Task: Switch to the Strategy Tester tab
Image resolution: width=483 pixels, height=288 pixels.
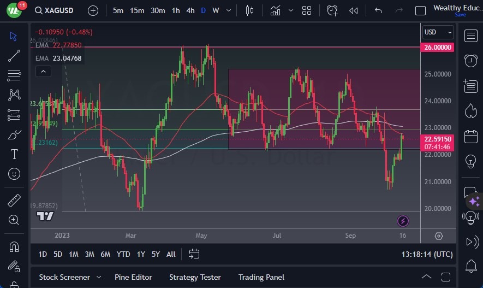Action: [x=195, y=277]
